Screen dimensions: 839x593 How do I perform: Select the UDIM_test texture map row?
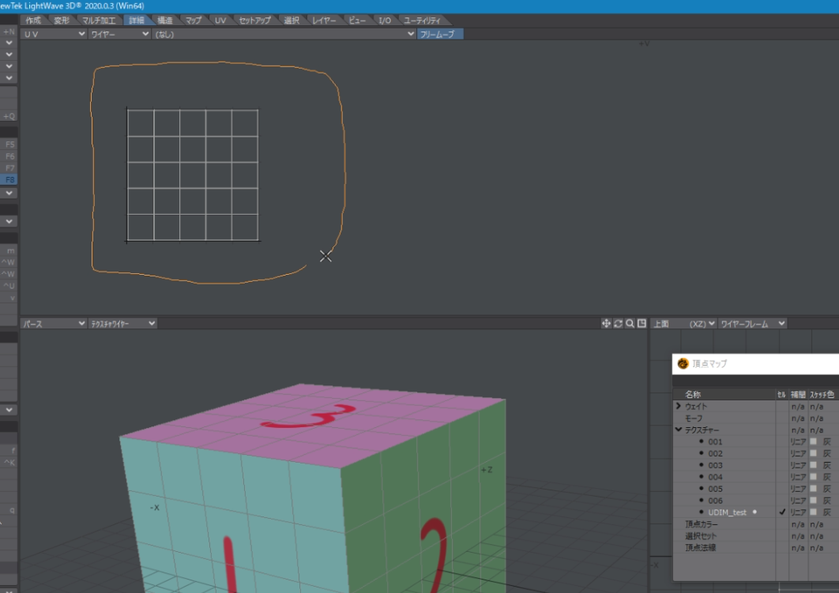727,512
